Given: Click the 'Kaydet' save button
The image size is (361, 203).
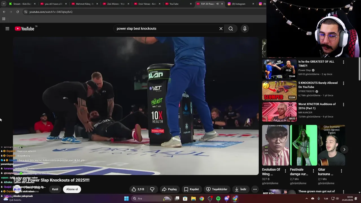Looking at the screenshot, I should (191, 189).
